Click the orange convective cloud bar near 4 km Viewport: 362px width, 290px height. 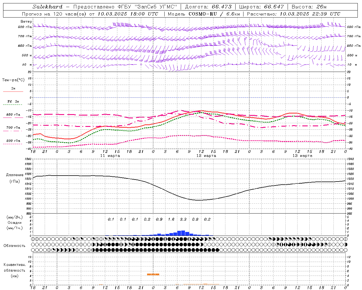153,274
